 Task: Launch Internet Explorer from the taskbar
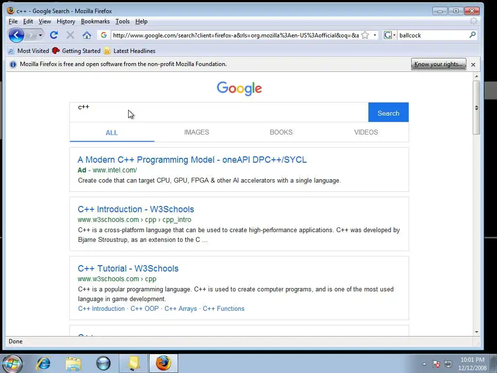point(43,363)
